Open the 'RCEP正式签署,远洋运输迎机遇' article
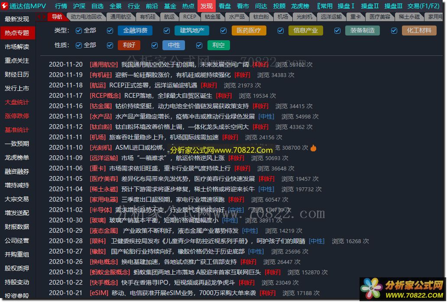The height and width of the screenshot is (302, 447). 153,85
